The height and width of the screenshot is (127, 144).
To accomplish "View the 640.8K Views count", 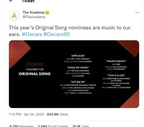I will coord(57,114).
